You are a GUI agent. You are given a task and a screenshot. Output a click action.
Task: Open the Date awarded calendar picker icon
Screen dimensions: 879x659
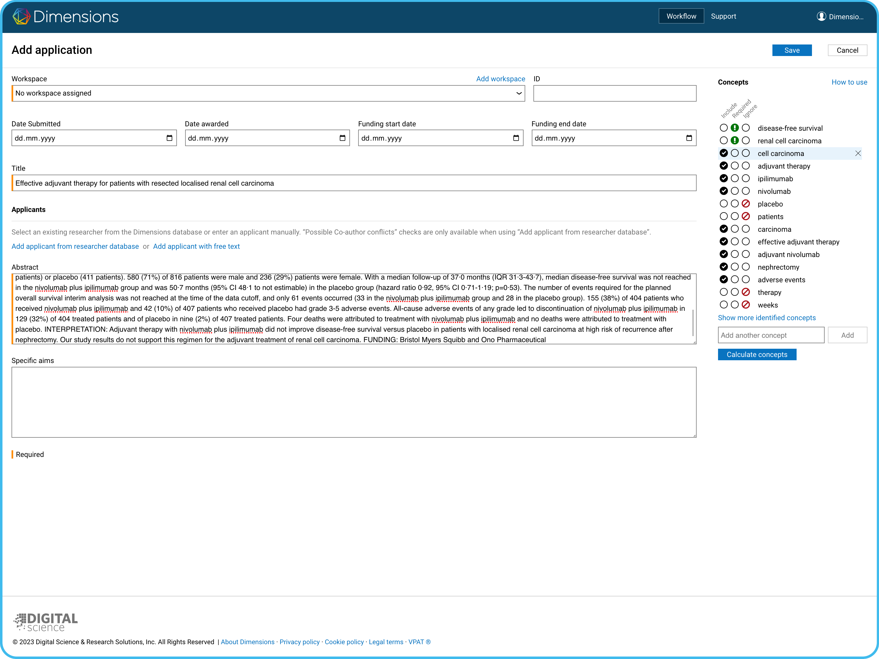tap(343, 138)
